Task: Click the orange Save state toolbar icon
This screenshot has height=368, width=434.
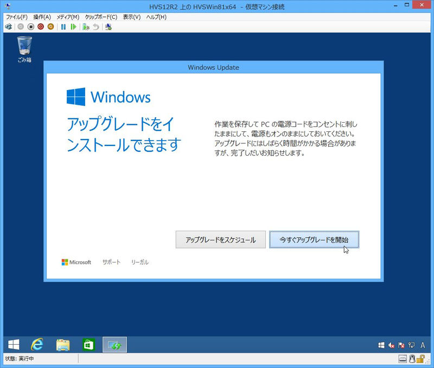Action: 50,27
